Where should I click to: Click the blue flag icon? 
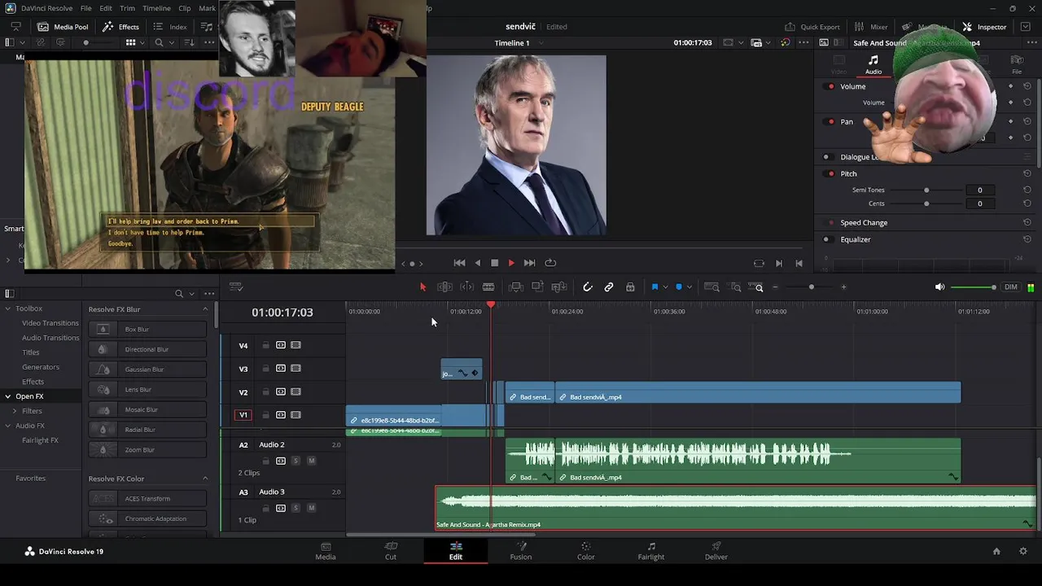[655, 287]
